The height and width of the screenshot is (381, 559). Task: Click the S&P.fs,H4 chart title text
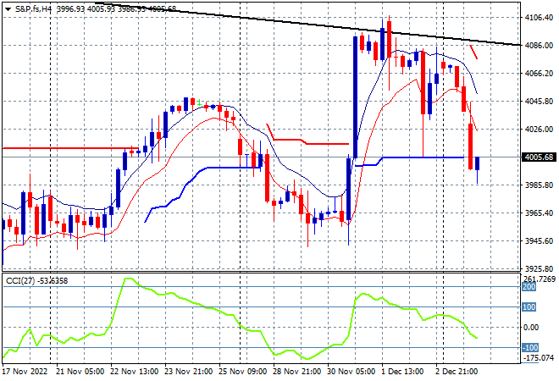(x=33, y=9)
